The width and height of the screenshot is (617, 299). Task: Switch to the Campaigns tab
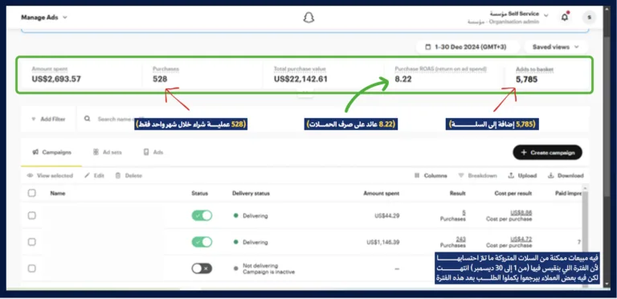51,152
